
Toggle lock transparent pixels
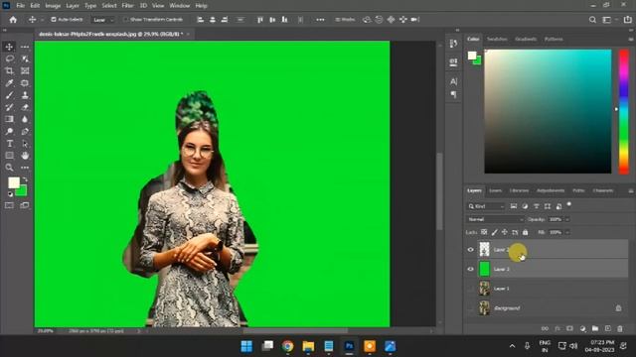tap(484, 232)
